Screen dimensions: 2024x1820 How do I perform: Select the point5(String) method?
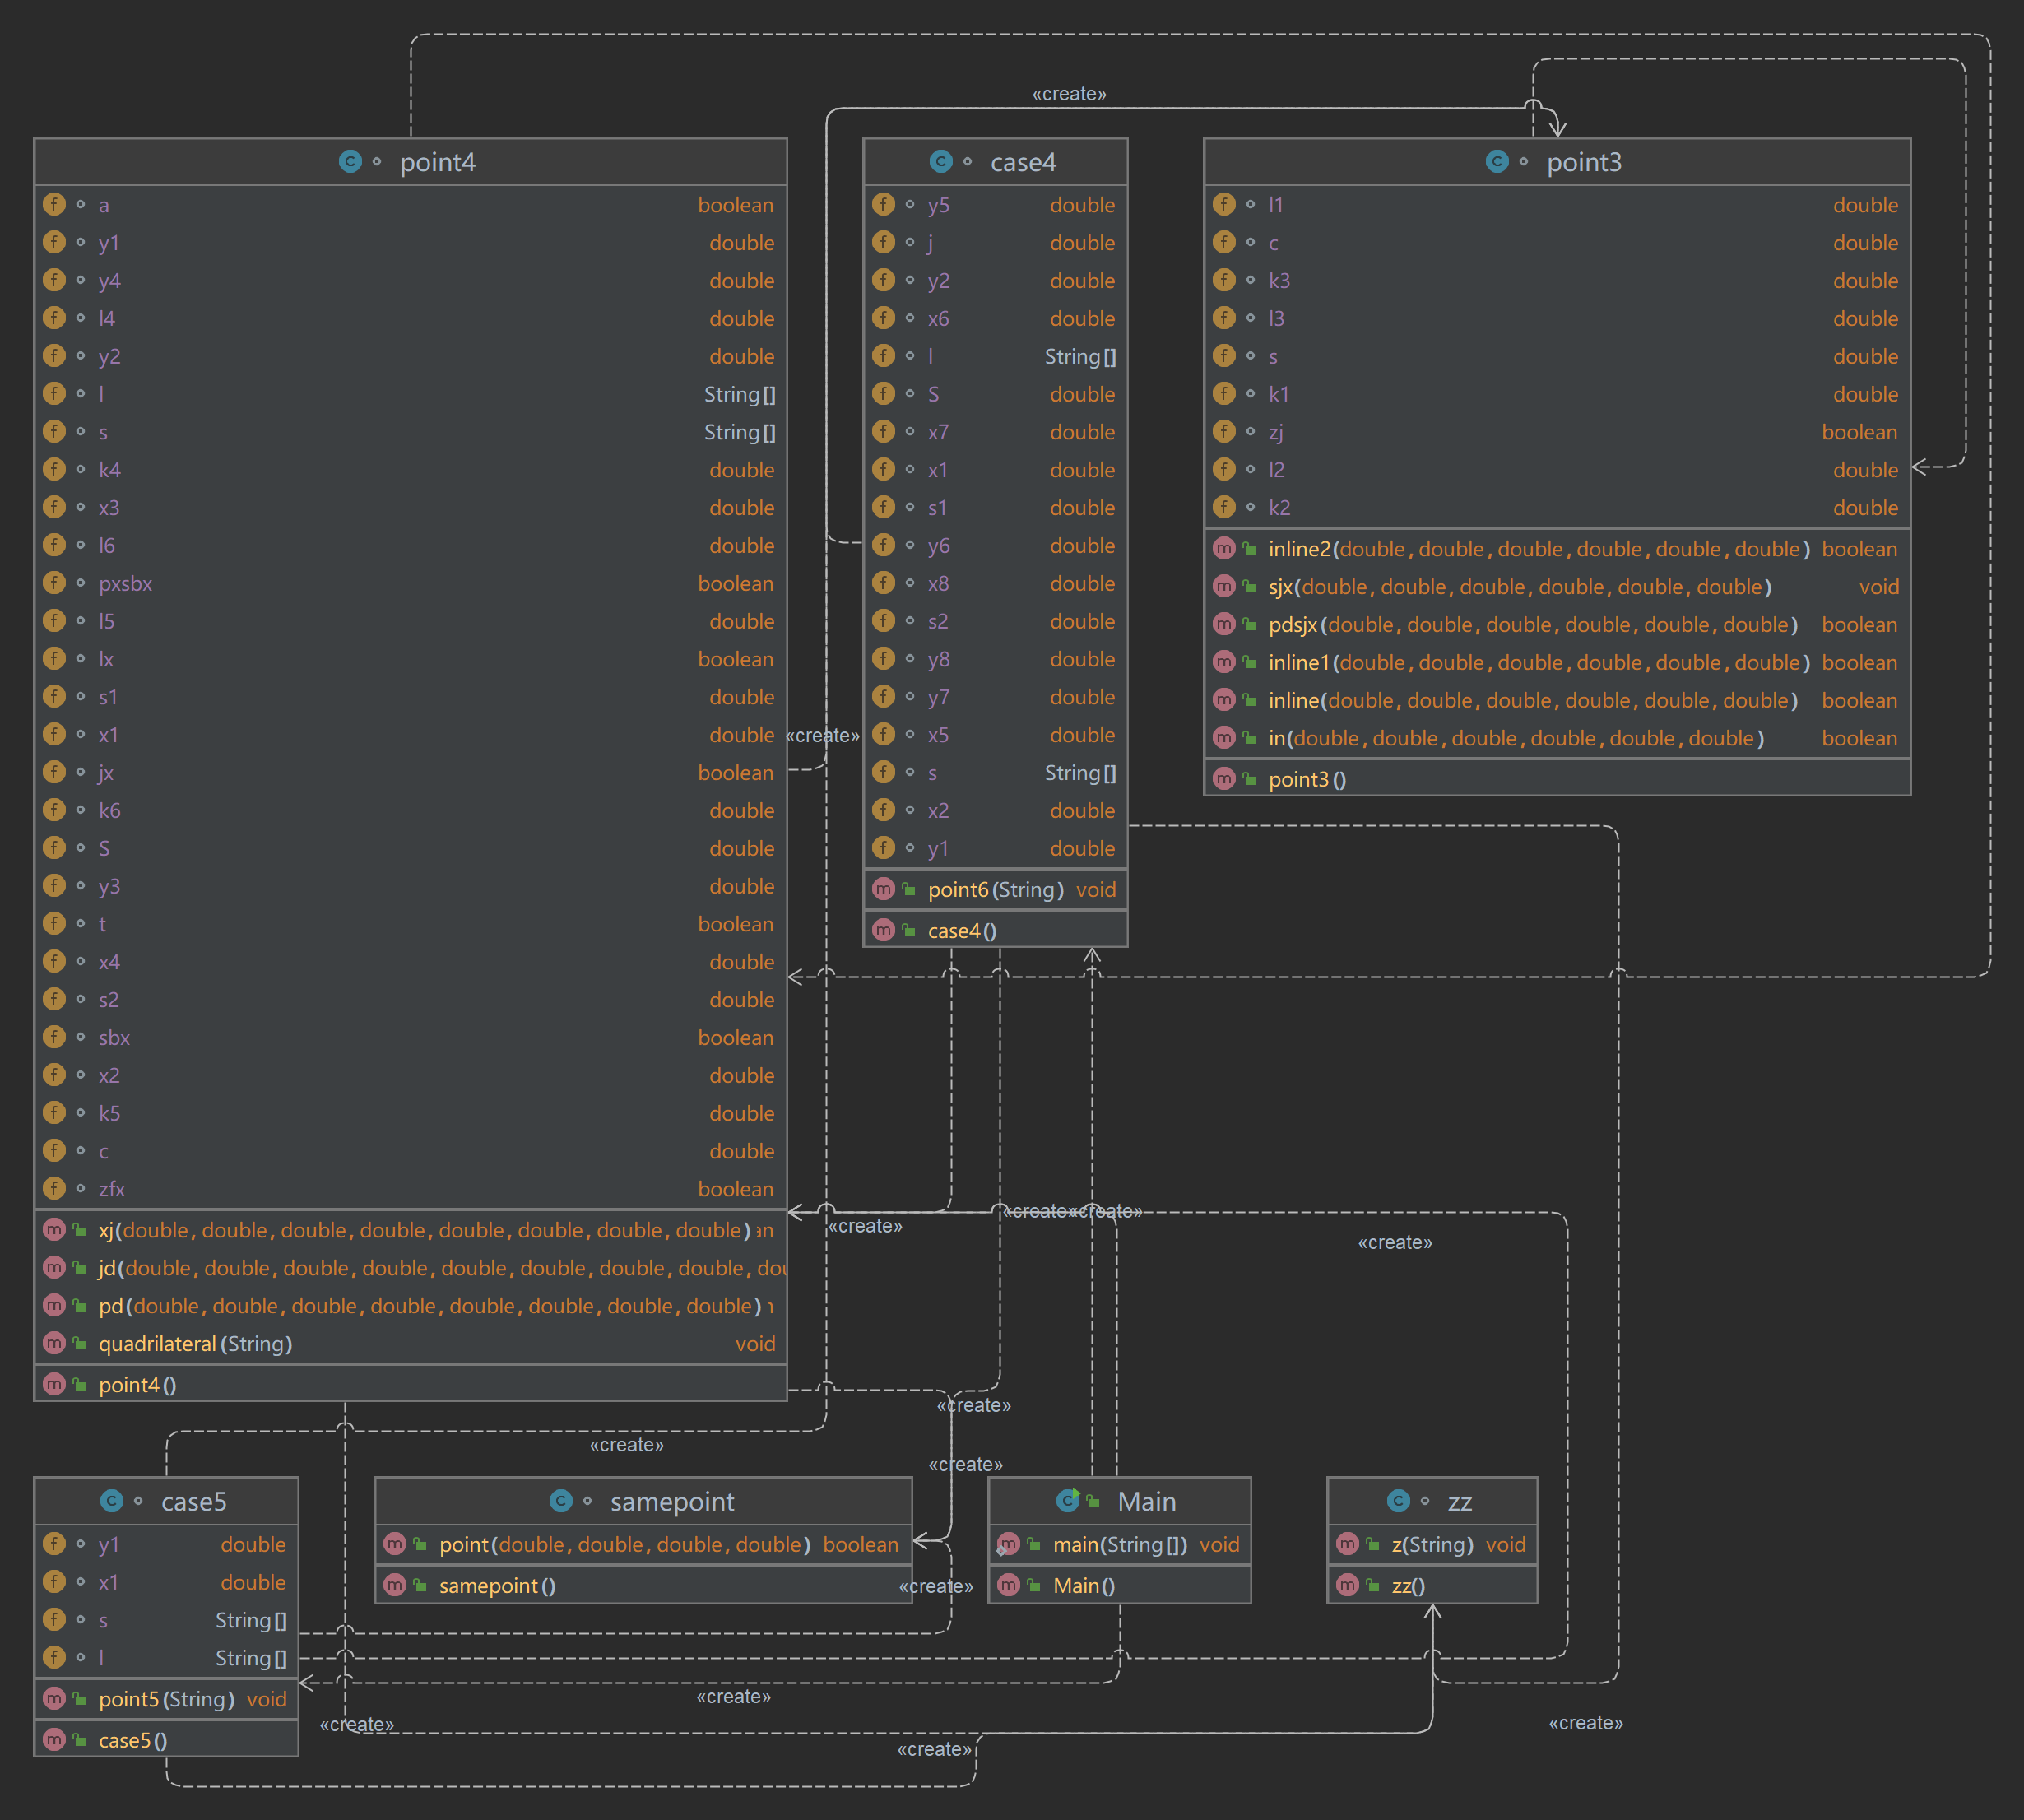(x=166, y=1698)
